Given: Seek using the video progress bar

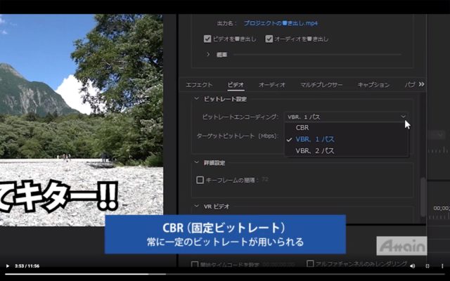Looking at the screenshot, I should [225, 274].
